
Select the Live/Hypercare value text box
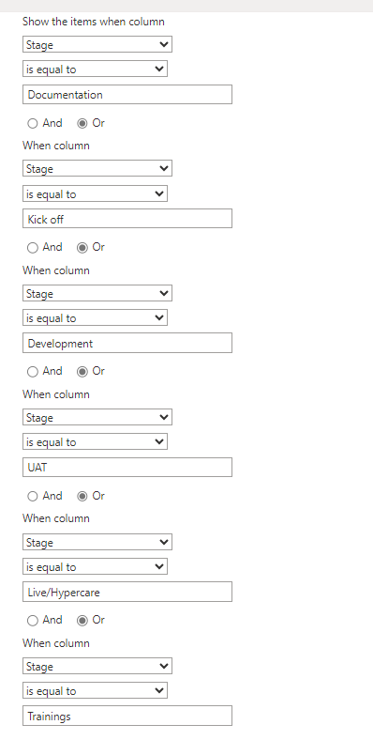(x=127, y=592)
